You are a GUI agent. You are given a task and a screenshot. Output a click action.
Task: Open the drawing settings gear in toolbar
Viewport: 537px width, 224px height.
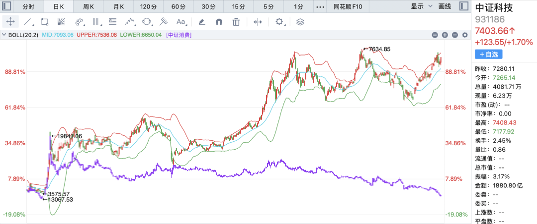pyautogui.click(x=279, y=22)
